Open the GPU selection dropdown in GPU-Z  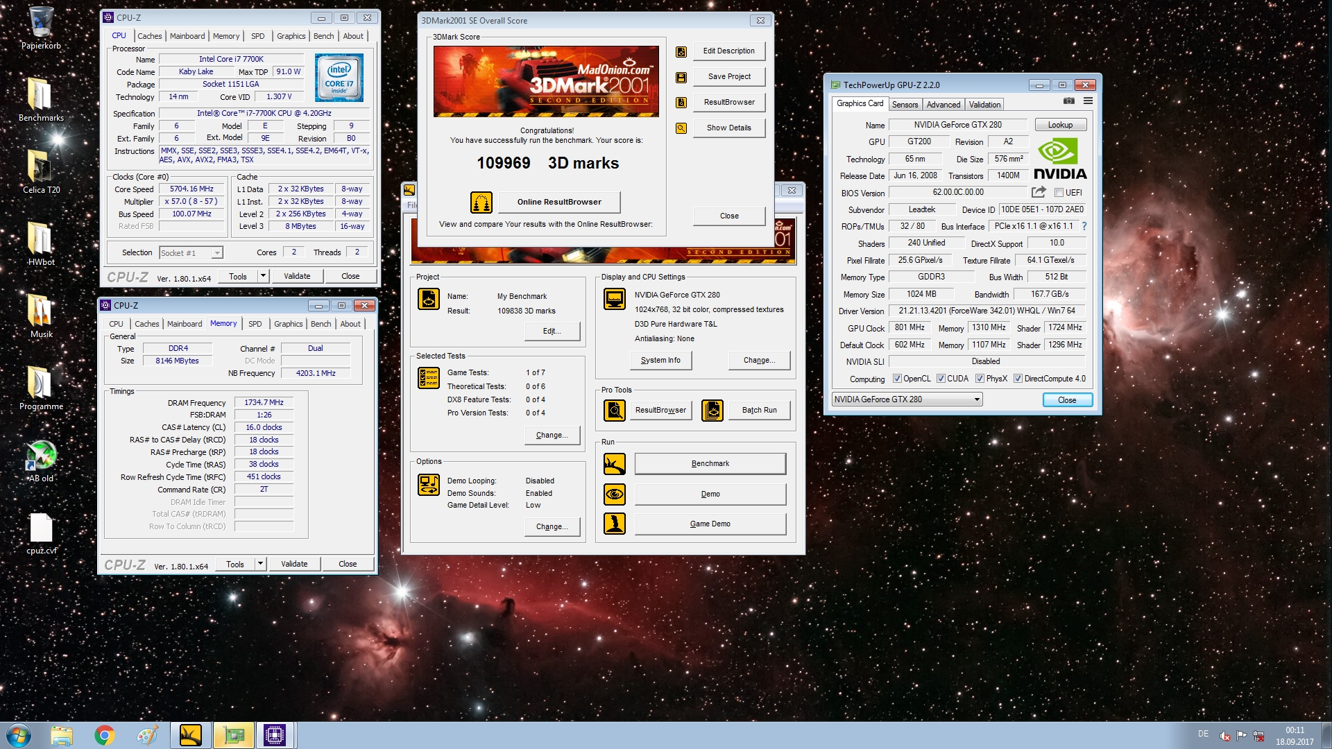(907, 399)
